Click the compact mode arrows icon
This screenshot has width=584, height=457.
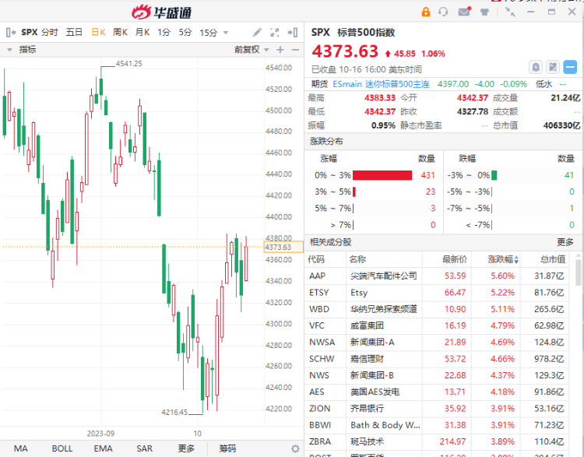click(x=510, y=12)
